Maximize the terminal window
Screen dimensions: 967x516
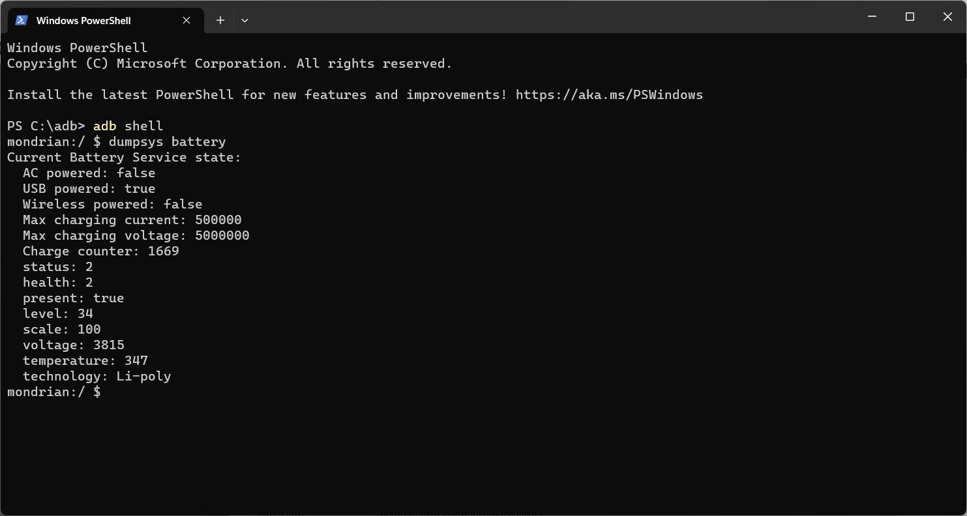[910, 17]
